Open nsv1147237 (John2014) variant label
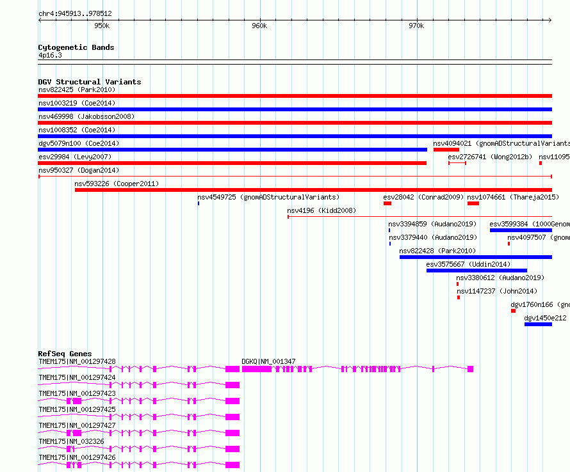 pos(497,291)
